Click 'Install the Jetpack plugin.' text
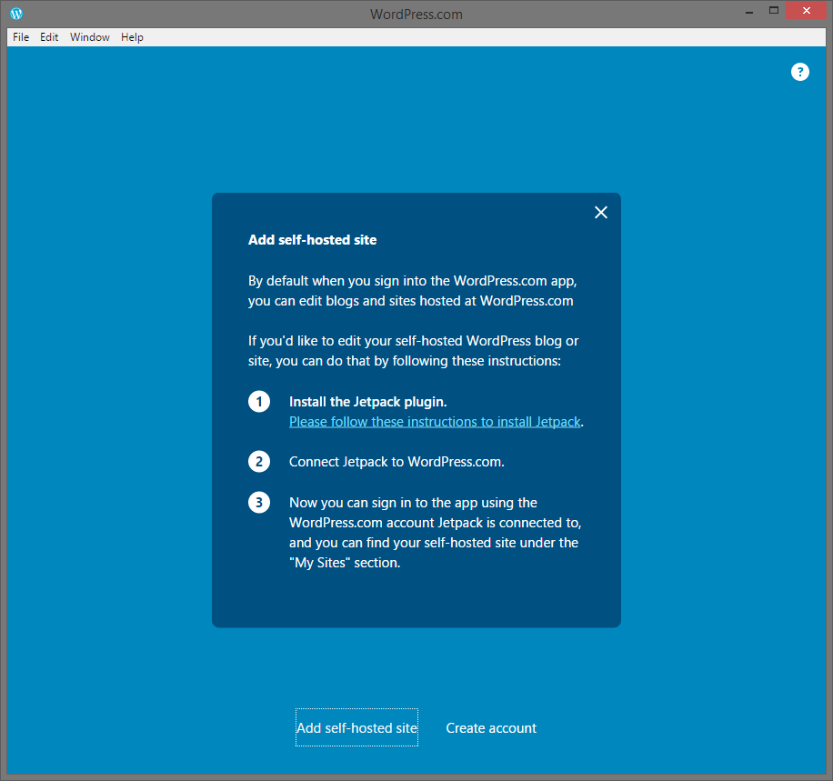Image resolution: width=833 pixels, height=781 pixels. click(x=367, y=402)
